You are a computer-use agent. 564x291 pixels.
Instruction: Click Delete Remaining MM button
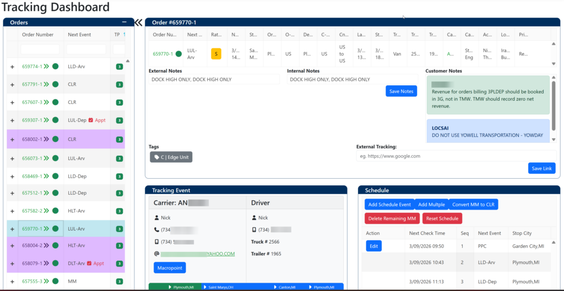393,218
